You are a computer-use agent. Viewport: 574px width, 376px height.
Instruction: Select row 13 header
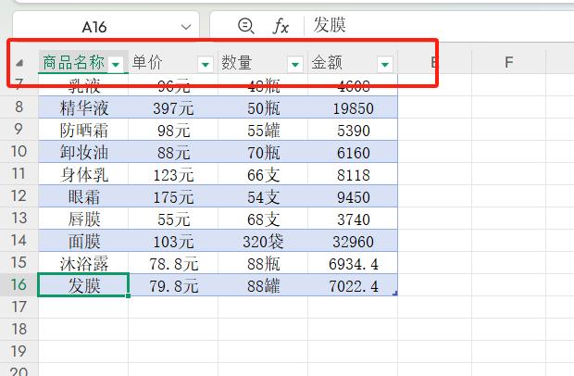19,218
